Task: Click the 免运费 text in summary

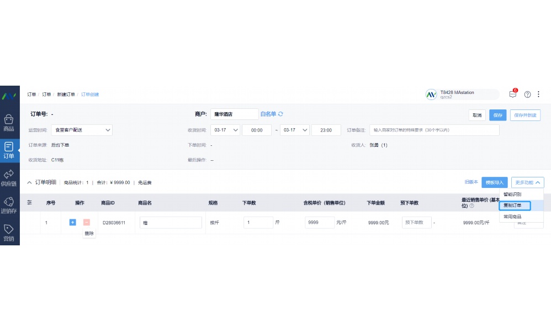Action: 145,182
